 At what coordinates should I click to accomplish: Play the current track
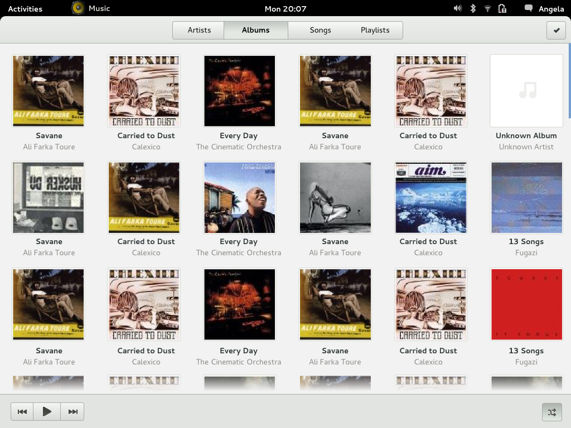[47, 412]
